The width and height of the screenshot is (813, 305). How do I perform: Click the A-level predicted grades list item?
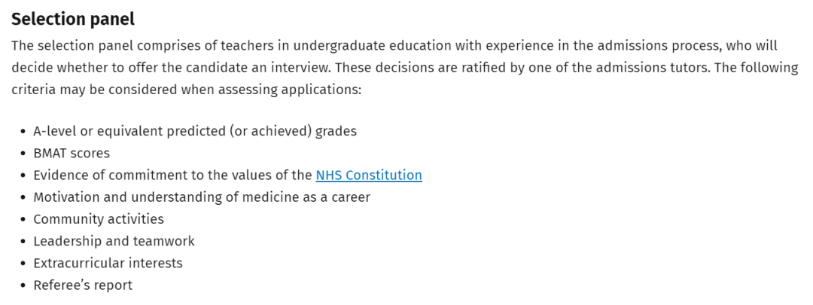(x=195, y=131)
